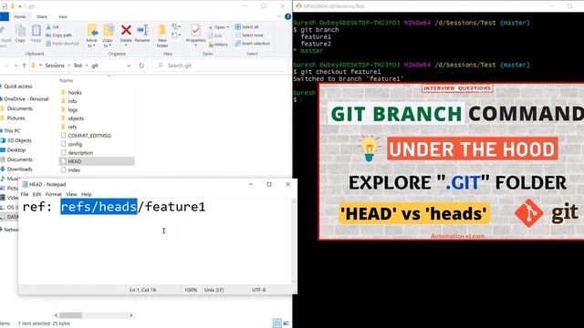Click the Name column header

[x=67, y=80]
